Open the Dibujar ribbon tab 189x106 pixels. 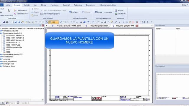(x=43, y=5)
